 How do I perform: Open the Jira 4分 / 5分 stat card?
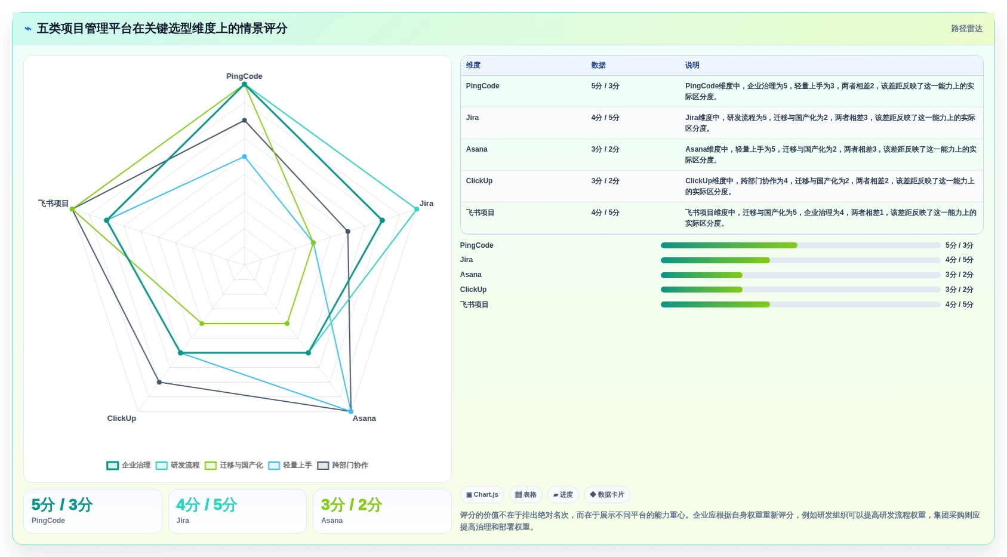[238, 511]
